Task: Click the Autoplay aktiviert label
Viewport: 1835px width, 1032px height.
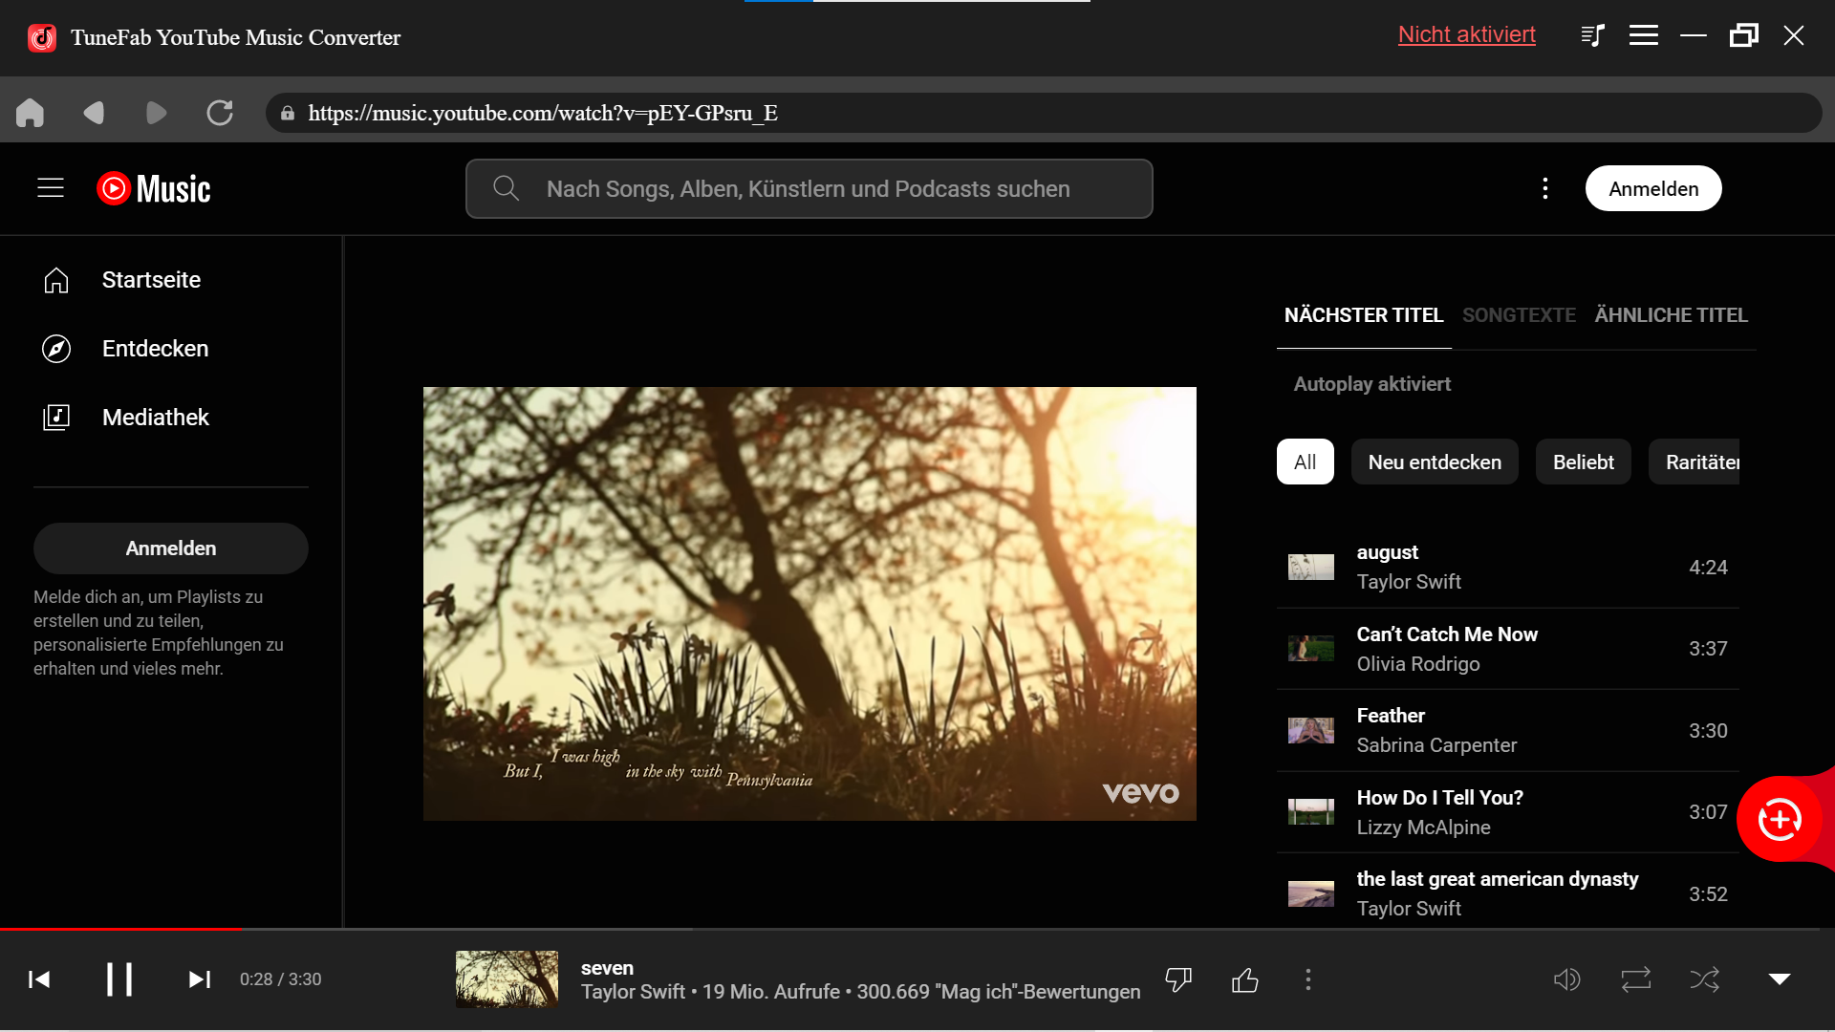Action: [1371, 384]
